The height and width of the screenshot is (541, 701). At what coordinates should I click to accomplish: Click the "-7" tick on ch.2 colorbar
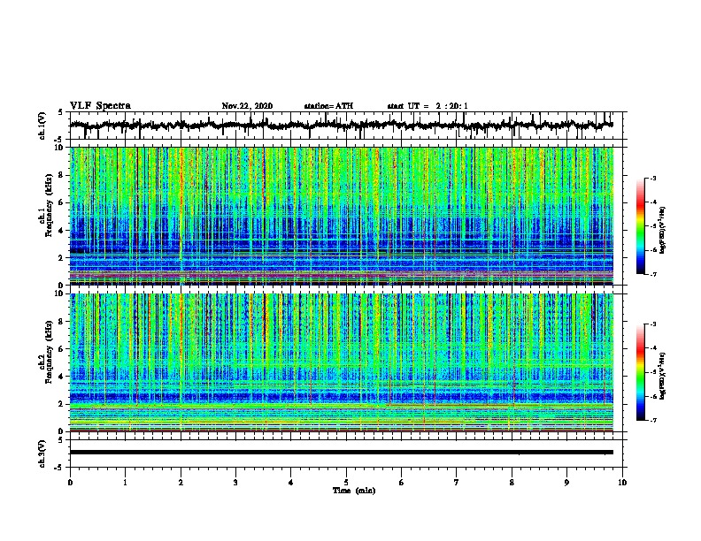[x=652, y=421]
